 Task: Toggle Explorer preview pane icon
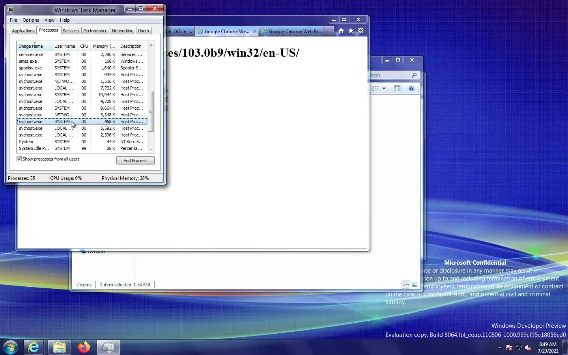click(397, 88)
